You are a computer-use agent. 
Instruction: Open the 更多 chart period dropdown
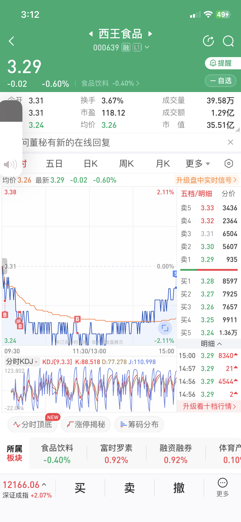tap(198, 164)
